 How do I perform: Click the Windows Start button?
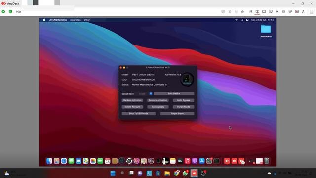(x=113, y=173)
